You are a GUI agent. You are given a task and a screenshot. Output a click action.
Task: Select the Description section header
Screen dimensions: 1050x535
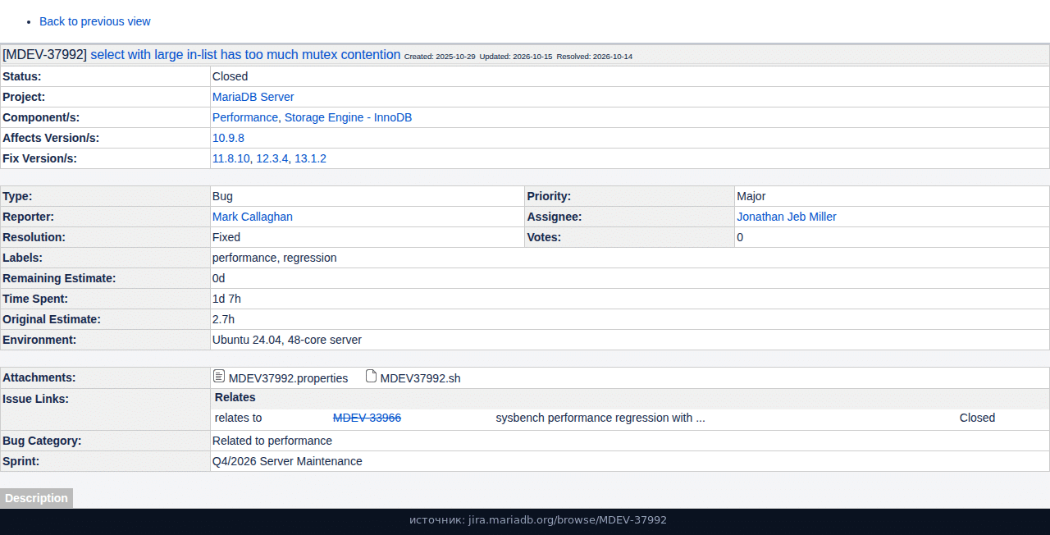point(36,498)
